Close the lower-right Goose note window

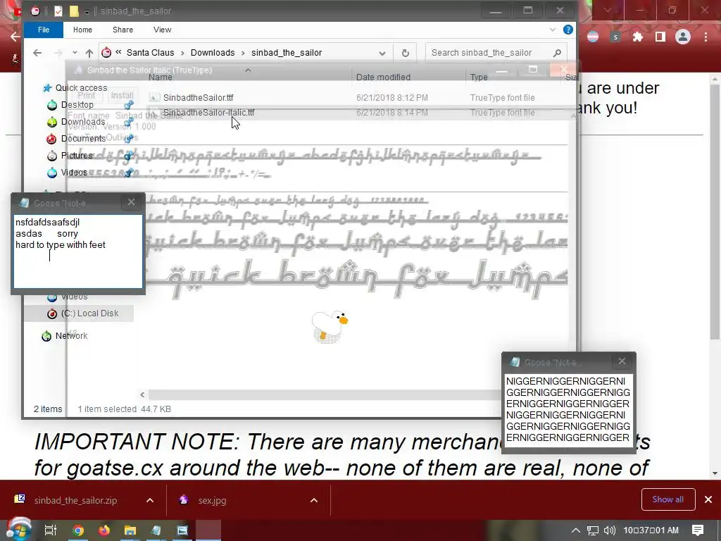click(622, 361)
